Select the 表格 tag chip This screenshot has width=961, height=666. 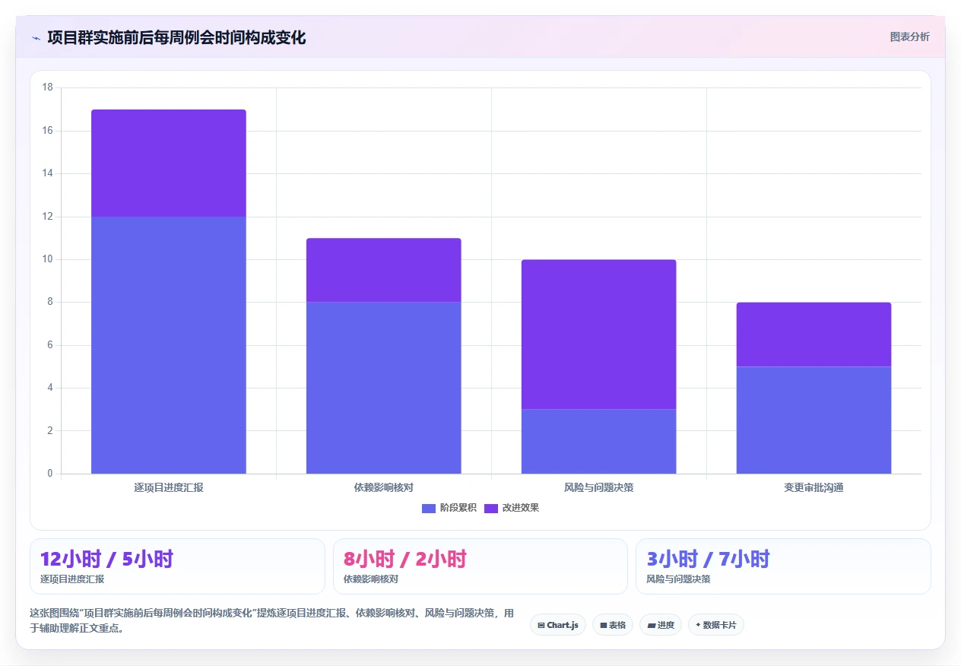613,625
